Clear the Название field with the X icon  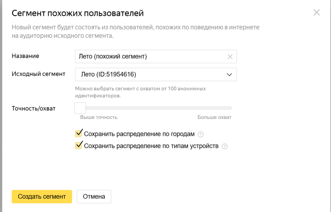[x=230, y=57]
